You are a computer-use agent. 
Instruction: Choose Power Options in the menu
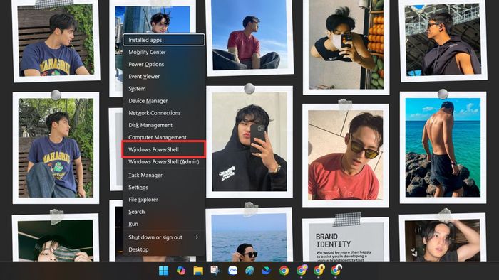(163, 64)
